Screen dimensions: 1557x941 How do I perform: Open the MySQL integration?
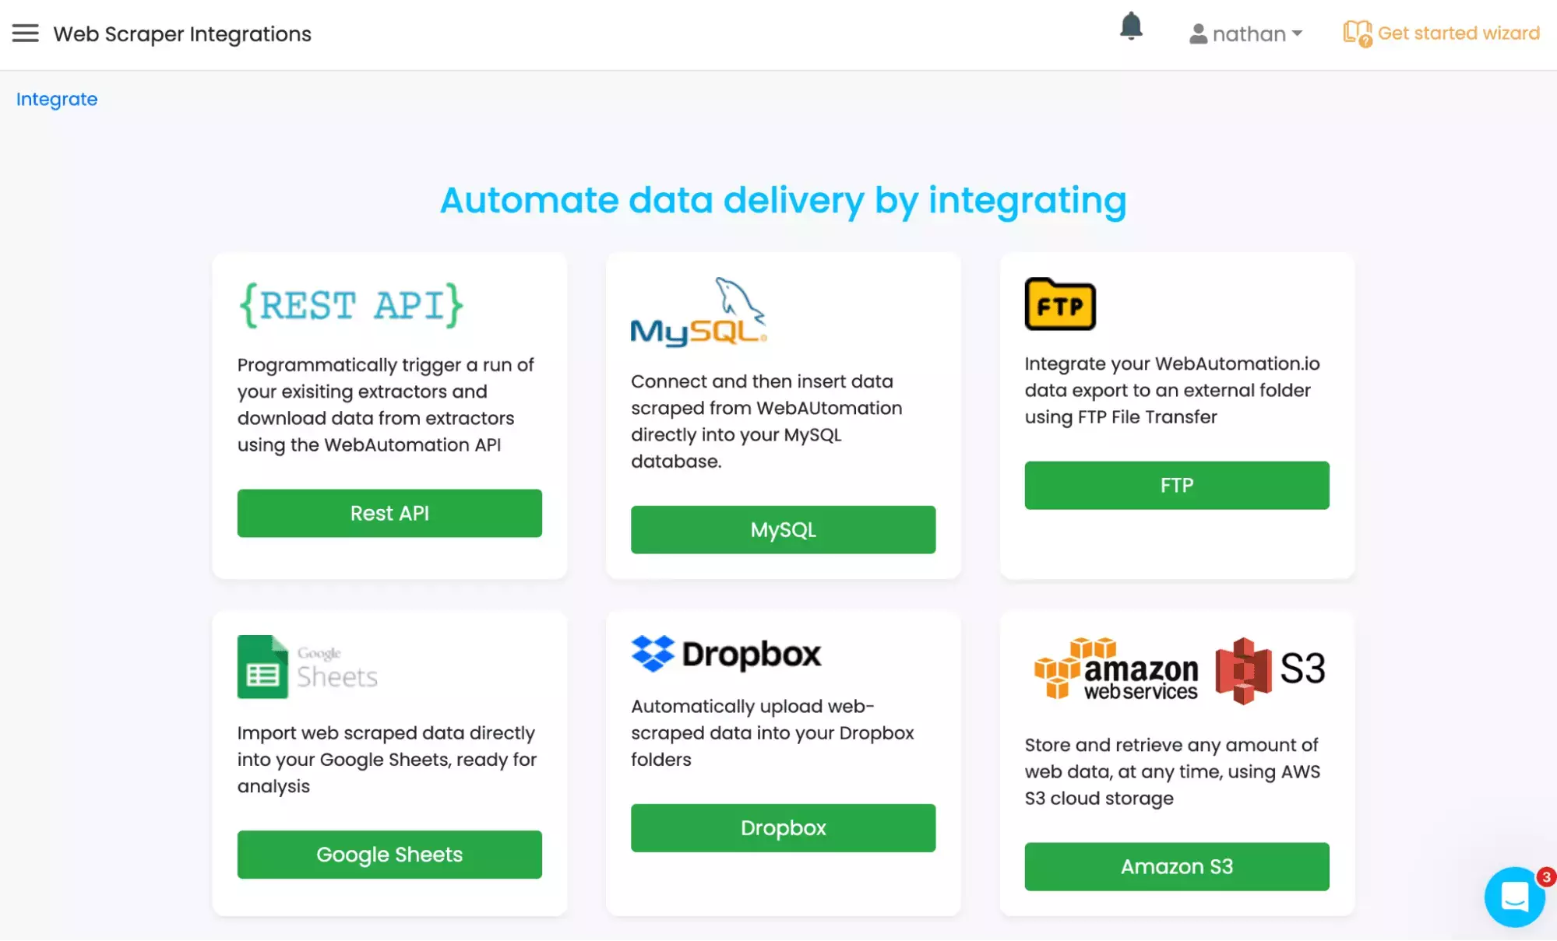click(x=783, y=529)
